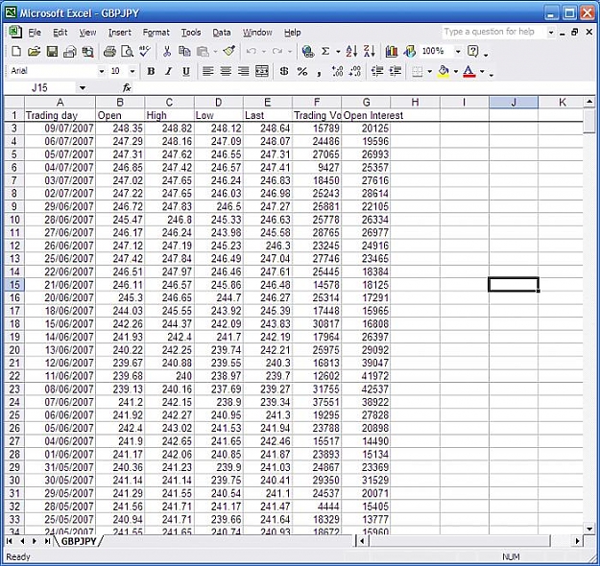Open the borders dropdown arrow
The image size is (600, 566).
point(430,72)
